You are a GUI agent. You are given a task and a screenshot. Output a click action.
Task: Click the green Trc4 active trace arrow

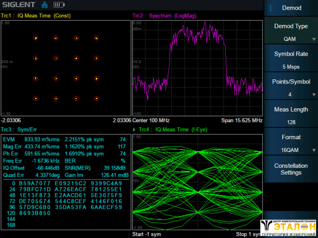(134, 130)
